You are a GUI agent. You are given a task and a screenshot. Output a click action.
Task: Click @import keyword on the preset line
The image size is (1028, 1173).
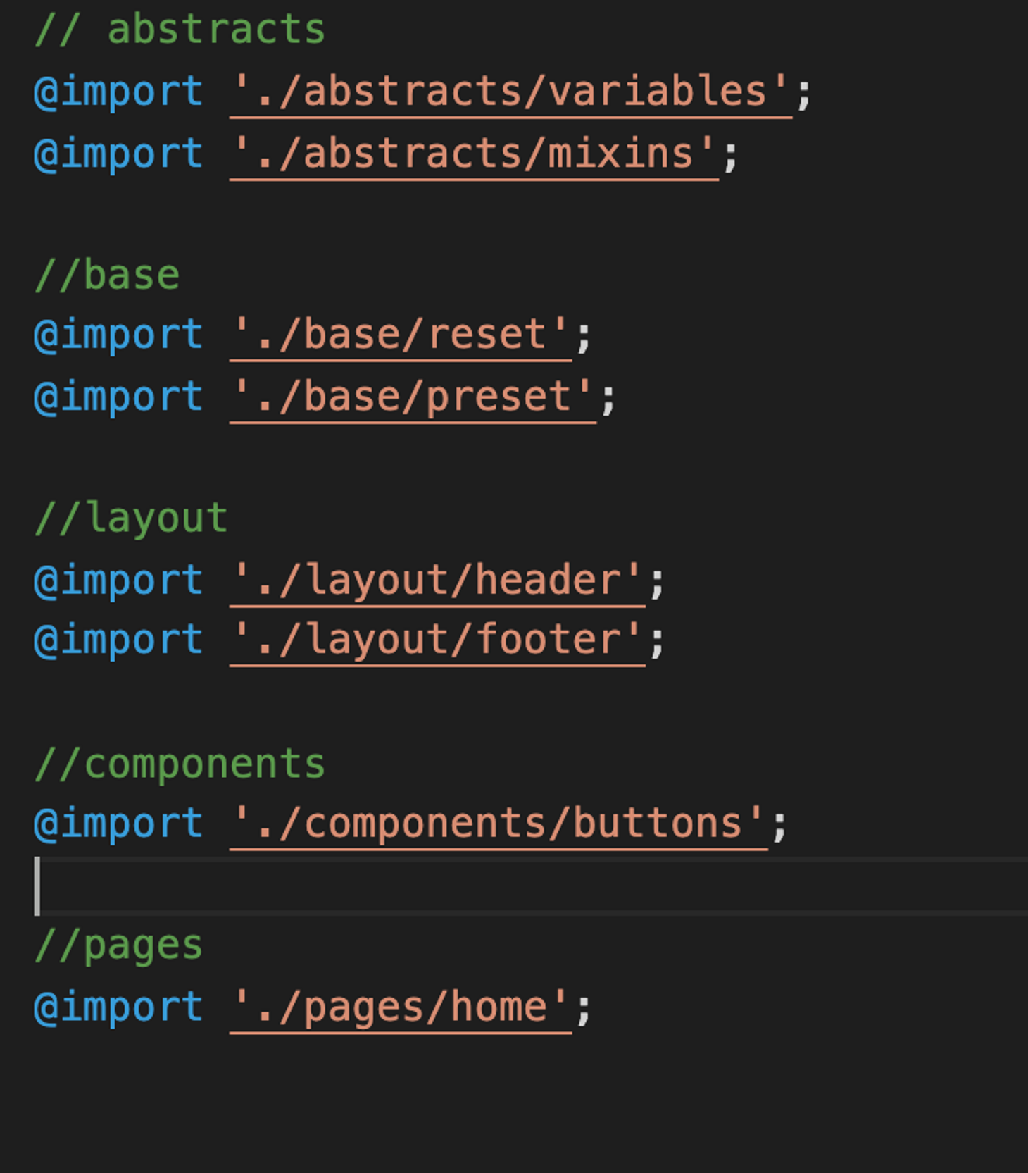[x=118, y=396]
